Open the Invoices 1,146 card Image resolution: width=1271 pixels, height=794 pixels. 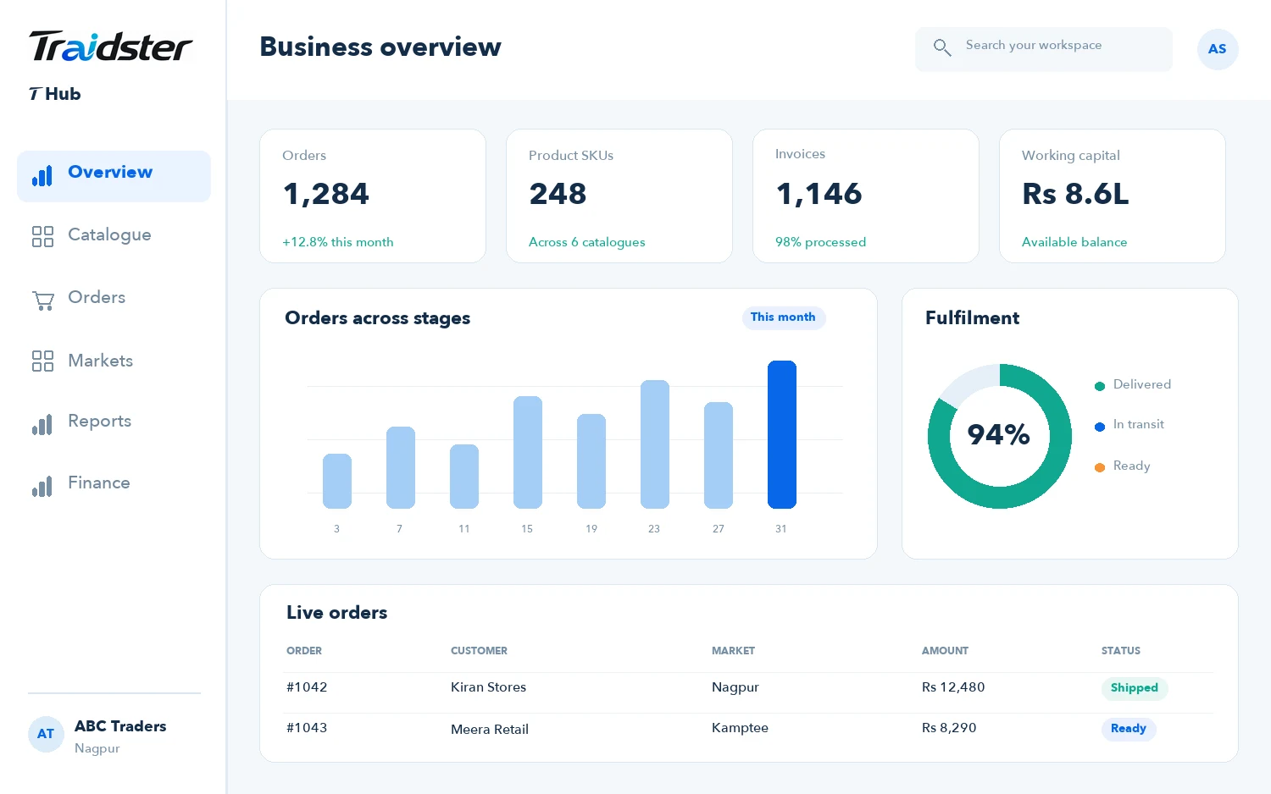pos(866,196)
